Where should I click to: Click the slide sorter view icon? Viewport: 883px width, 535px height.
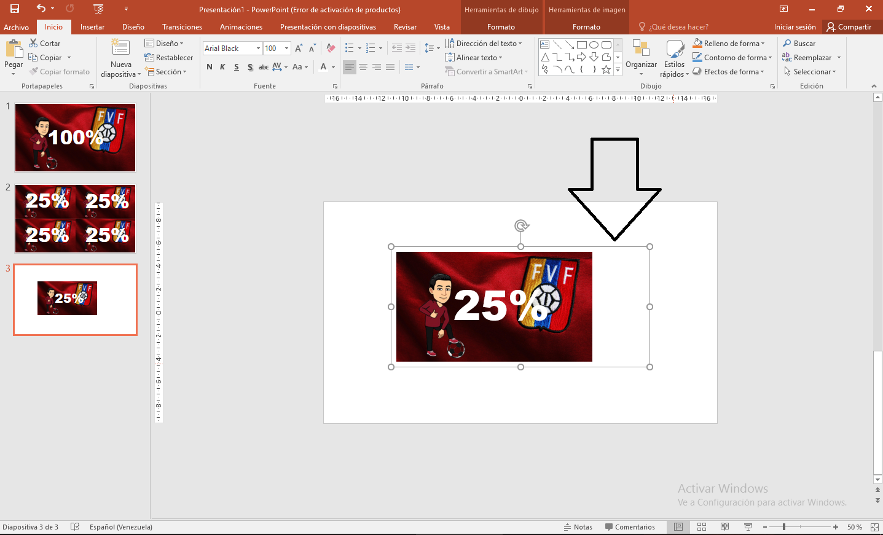click(x=702, y=527)
